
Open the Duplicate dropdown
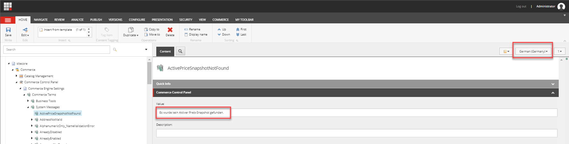pyautogui.click(x=131, y=32)
